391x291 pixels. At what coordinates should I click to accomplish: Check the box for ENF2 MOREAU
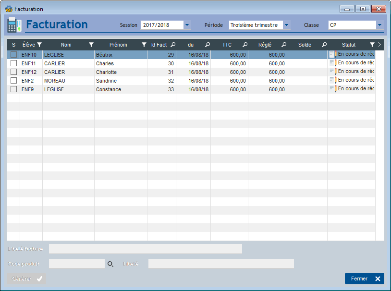(14, 81)
